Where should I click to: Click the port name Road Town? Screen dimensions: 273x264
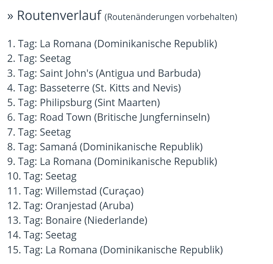[x=65, y=117]
